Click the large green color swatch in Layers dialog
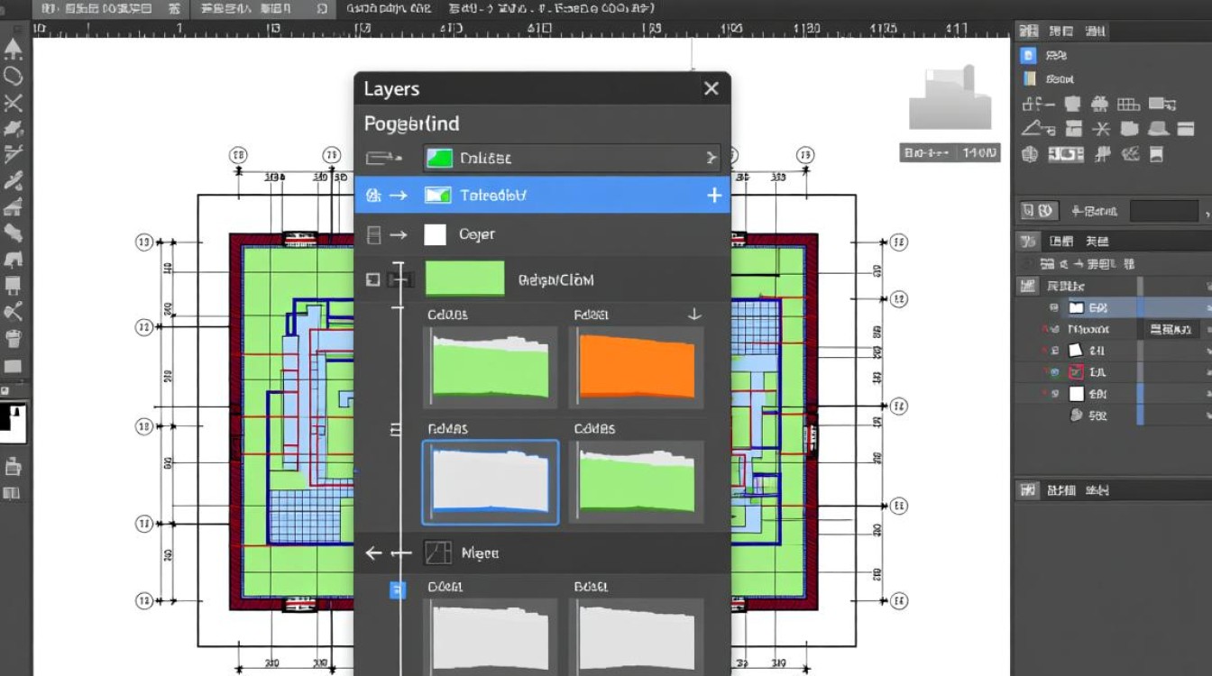The image size is (1212, 676). 464,279
